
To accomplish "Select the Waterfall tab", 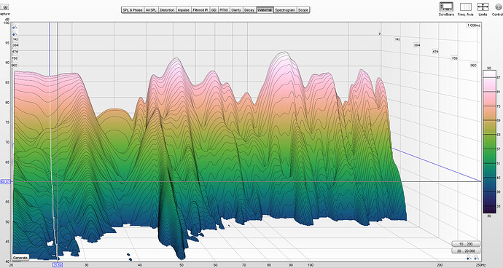I will (265, 10).
